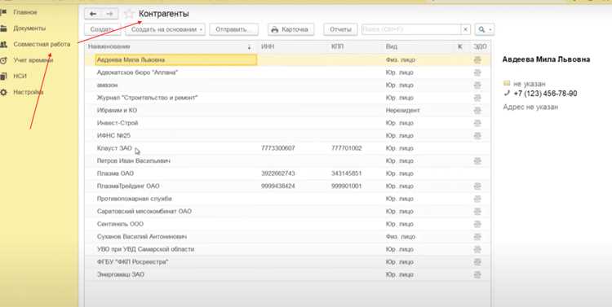
Task: Open the Настройка gear icon in sidebar
Action: pyautogui.click(x=3, y=92)
